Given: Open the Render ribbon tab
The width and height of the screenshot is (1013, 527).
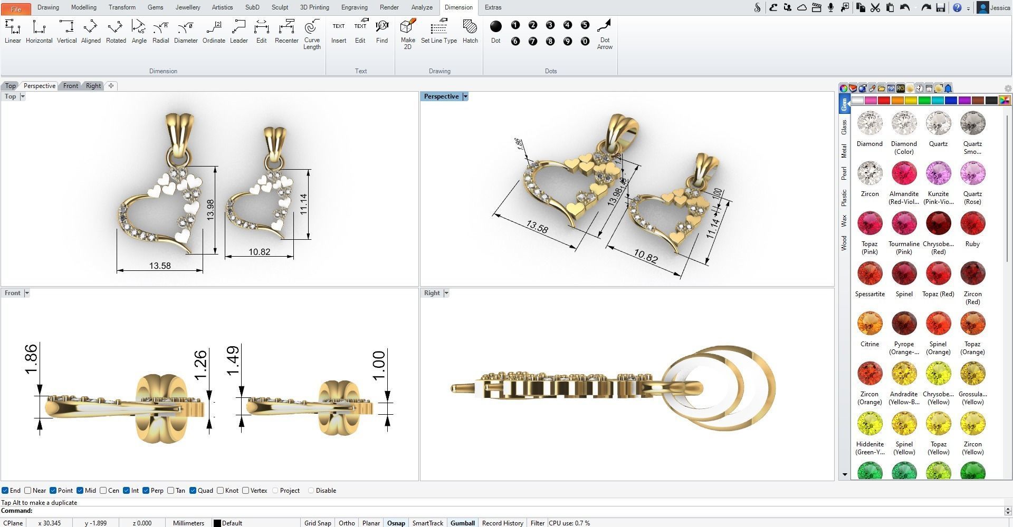Looking at the screenshot, I should click(389, 7).
